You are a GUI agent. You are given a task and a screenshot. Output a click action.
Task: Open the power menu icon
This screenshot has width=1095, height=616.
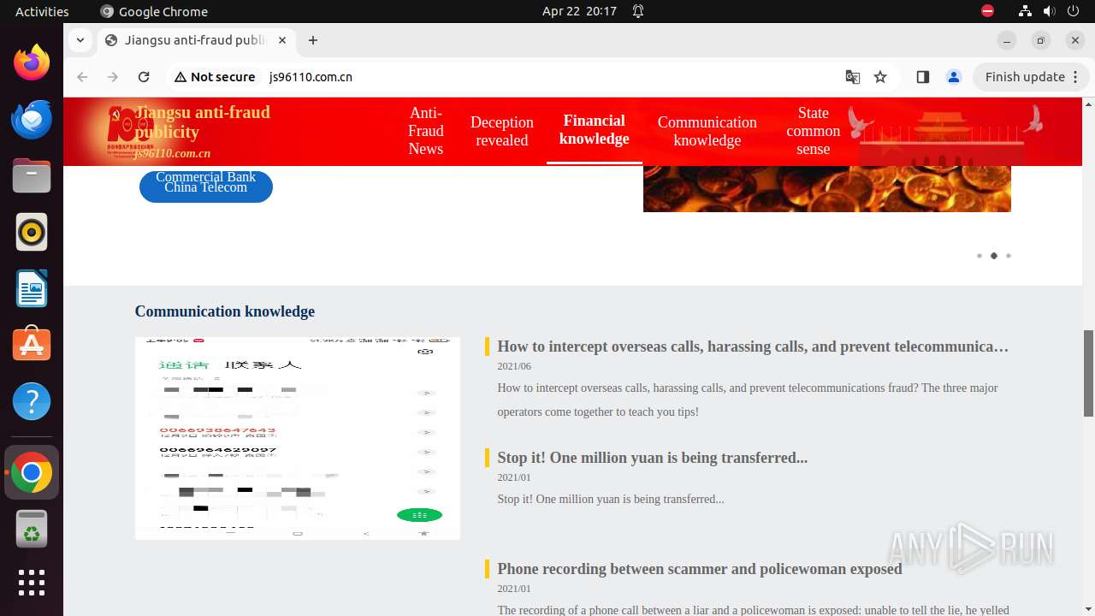point(1074,11)
